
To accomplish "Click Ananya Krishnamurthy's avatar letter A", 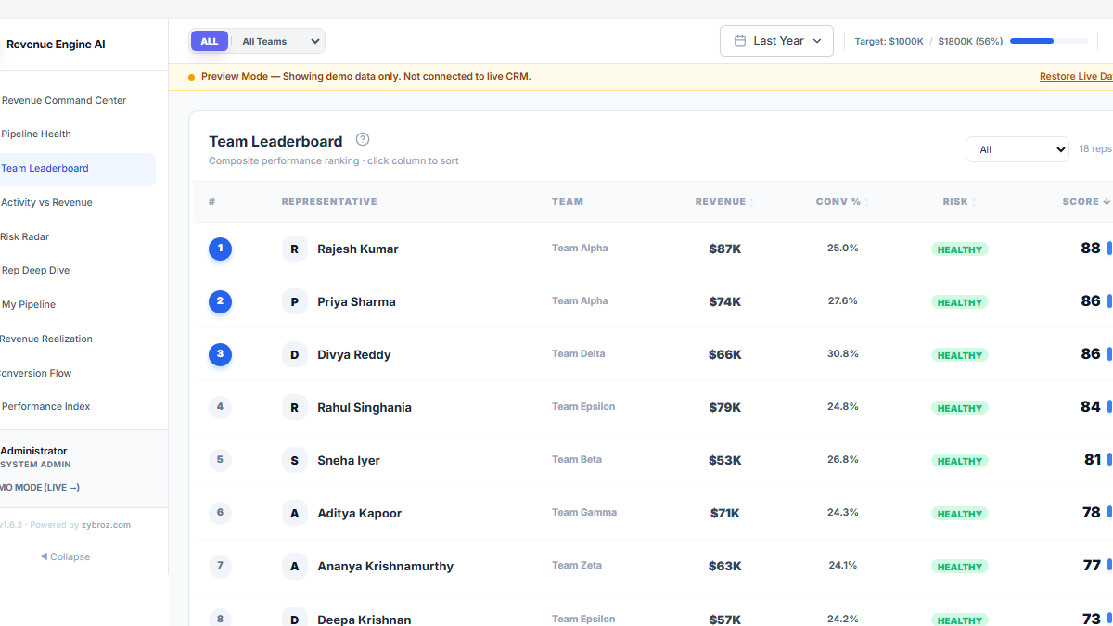I will pyautogui.click(x=294, y=566).
